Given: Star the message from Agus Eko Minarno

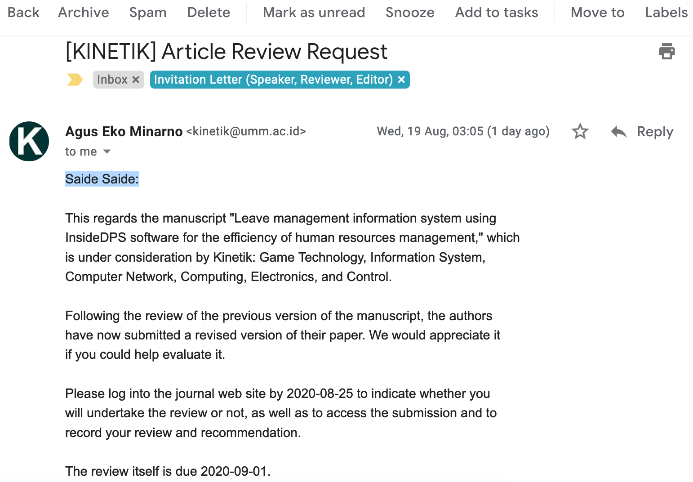Looking at the screenshot, I should point(580,131).
